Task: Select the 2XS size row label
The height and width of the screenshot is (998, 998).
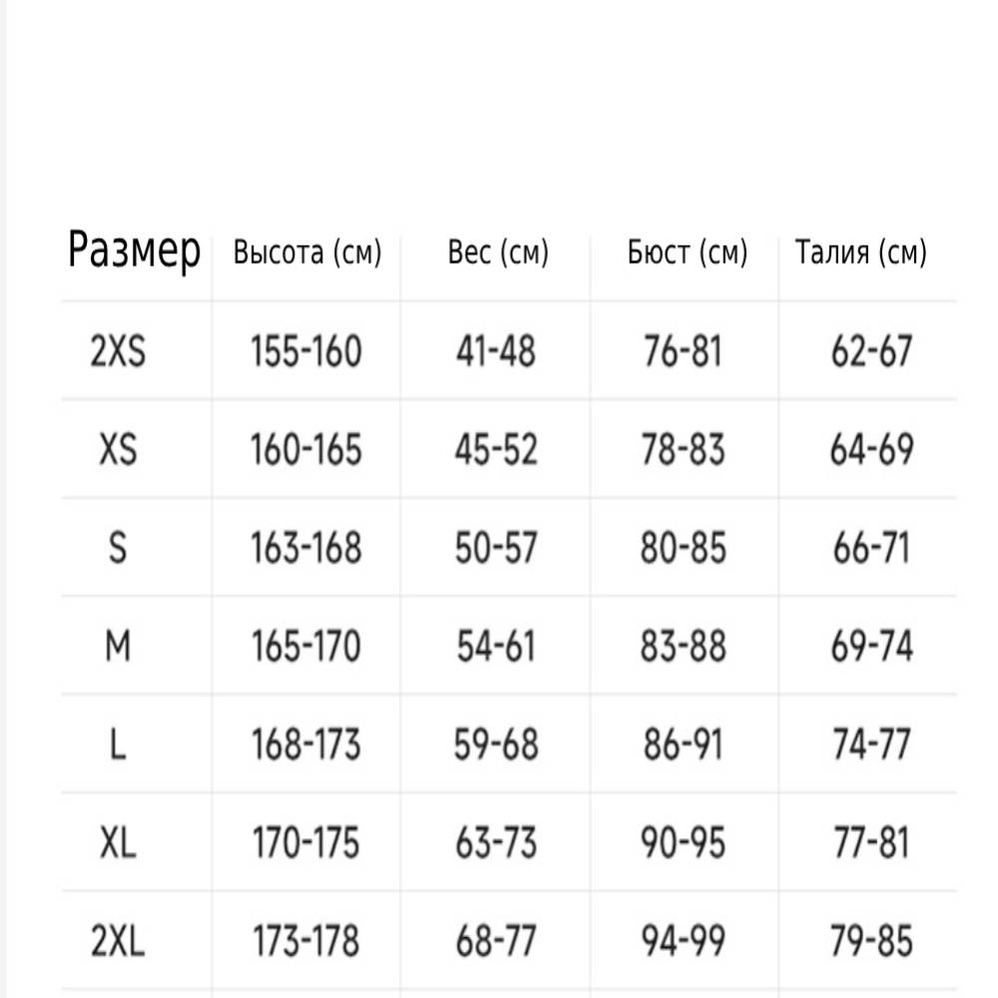Action: 118,351
